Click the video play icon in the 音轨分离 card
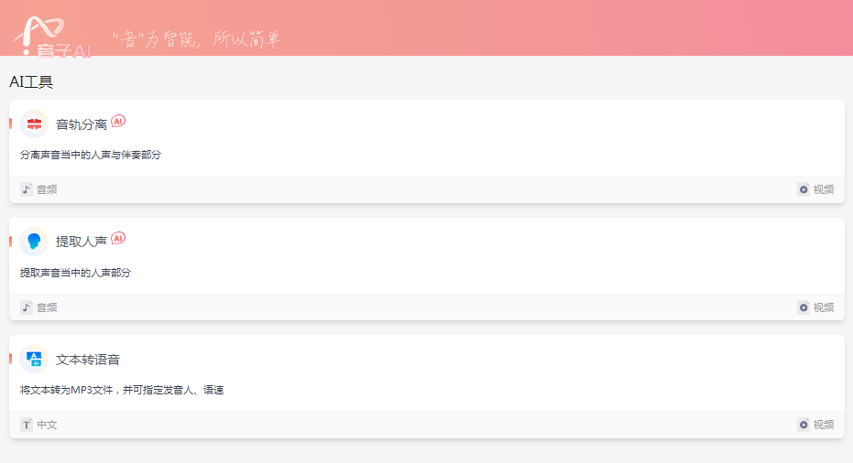The image size is (853, 463). [x=804, y=189]
